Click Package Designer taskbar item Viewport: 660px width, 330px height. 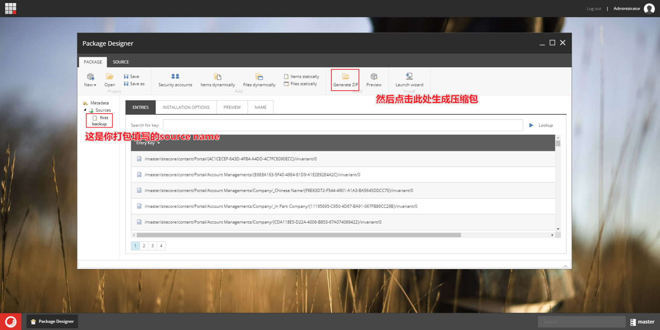(52, 321)
